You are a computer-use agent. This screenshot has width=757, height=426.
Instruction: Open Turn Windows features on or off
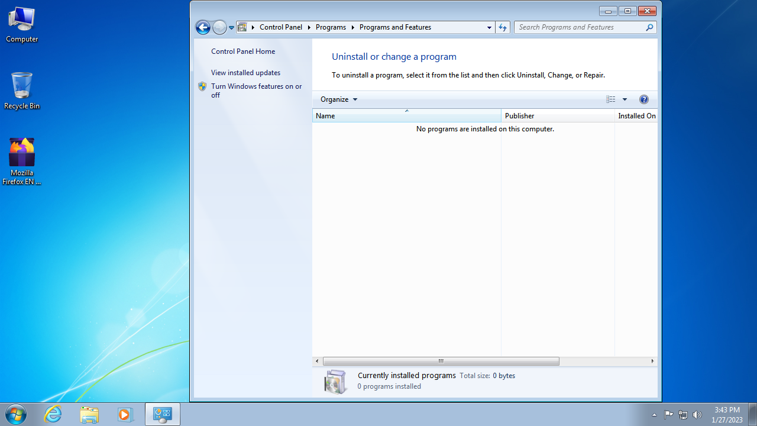pyautogui.click(x=257, y=91)
